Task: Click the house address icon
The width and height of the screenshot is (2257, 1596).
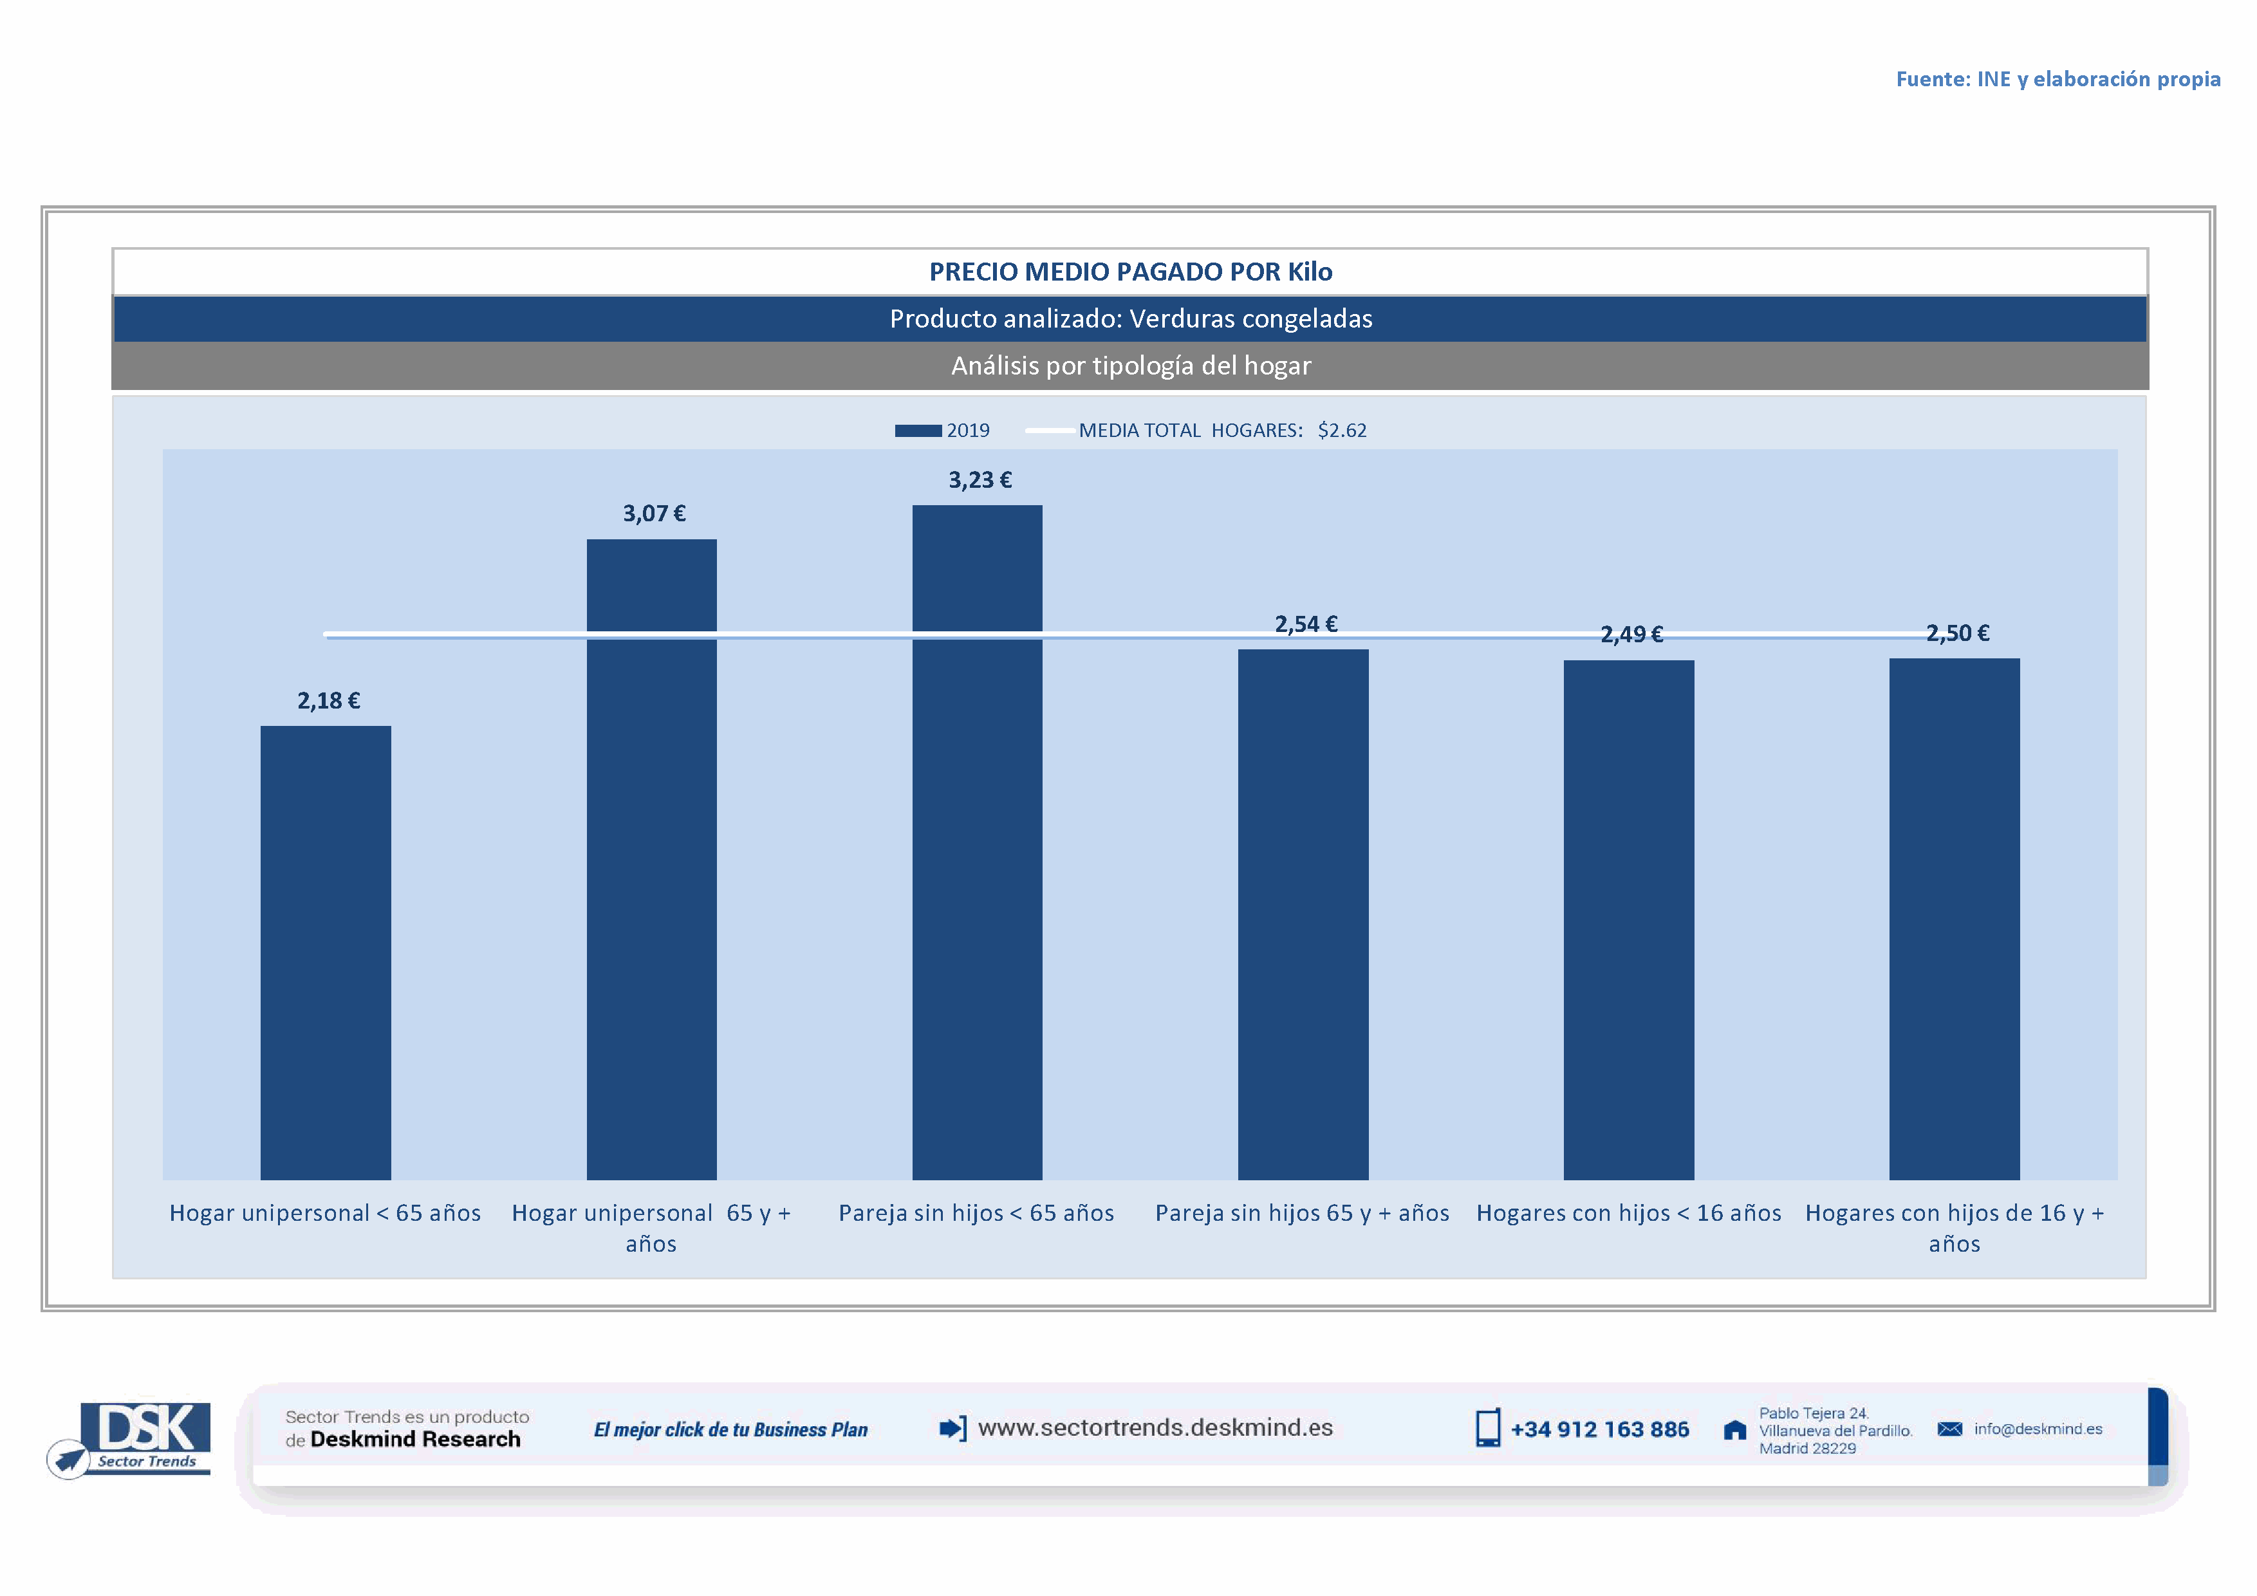Action: pyautogui.click(x=1735, y=1430)
